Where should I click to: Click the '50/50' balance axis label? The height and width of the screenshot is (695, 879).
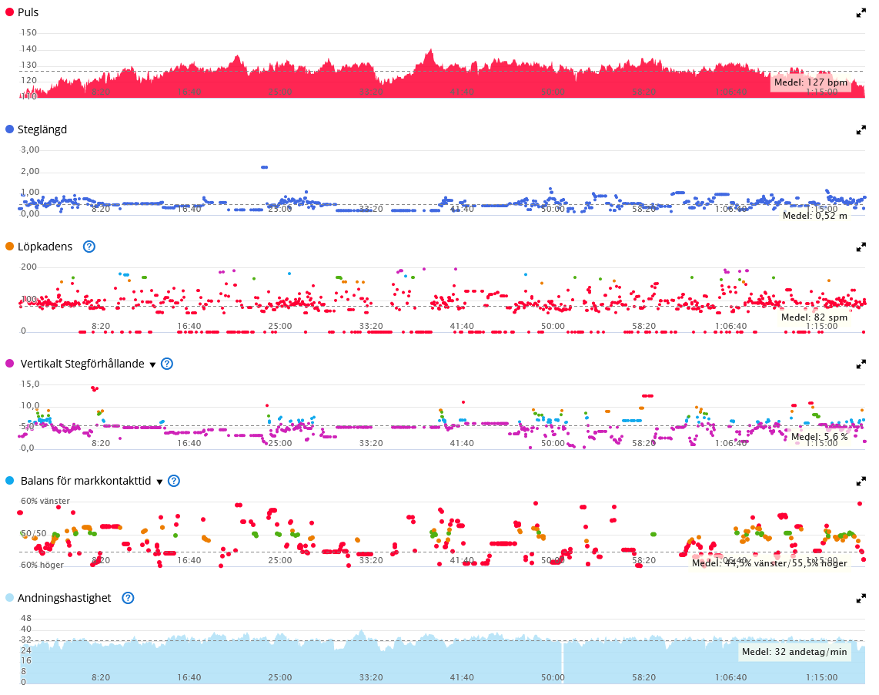tap(34, 533)
